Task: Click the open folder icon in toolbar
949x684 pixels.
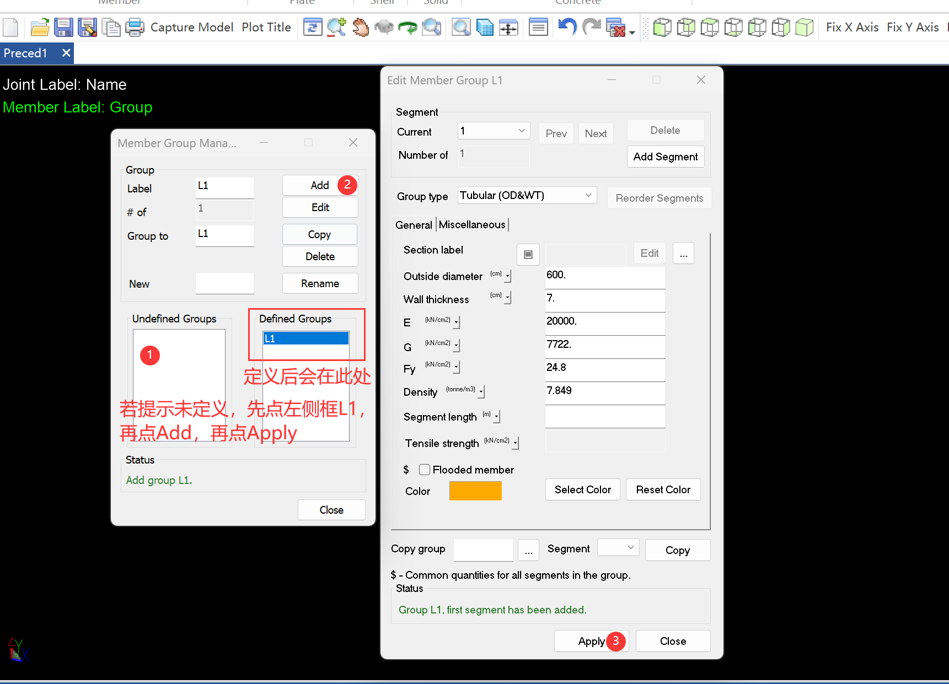Action: [40, 27]
